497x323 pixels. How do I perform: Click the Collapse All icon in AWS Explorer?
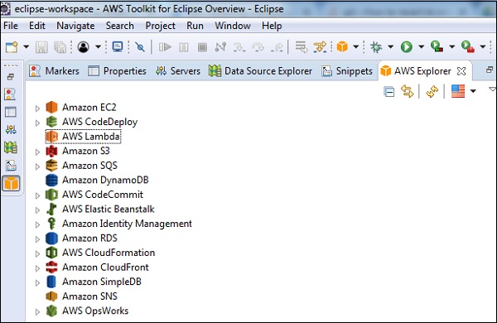click(x=389, y=92)
